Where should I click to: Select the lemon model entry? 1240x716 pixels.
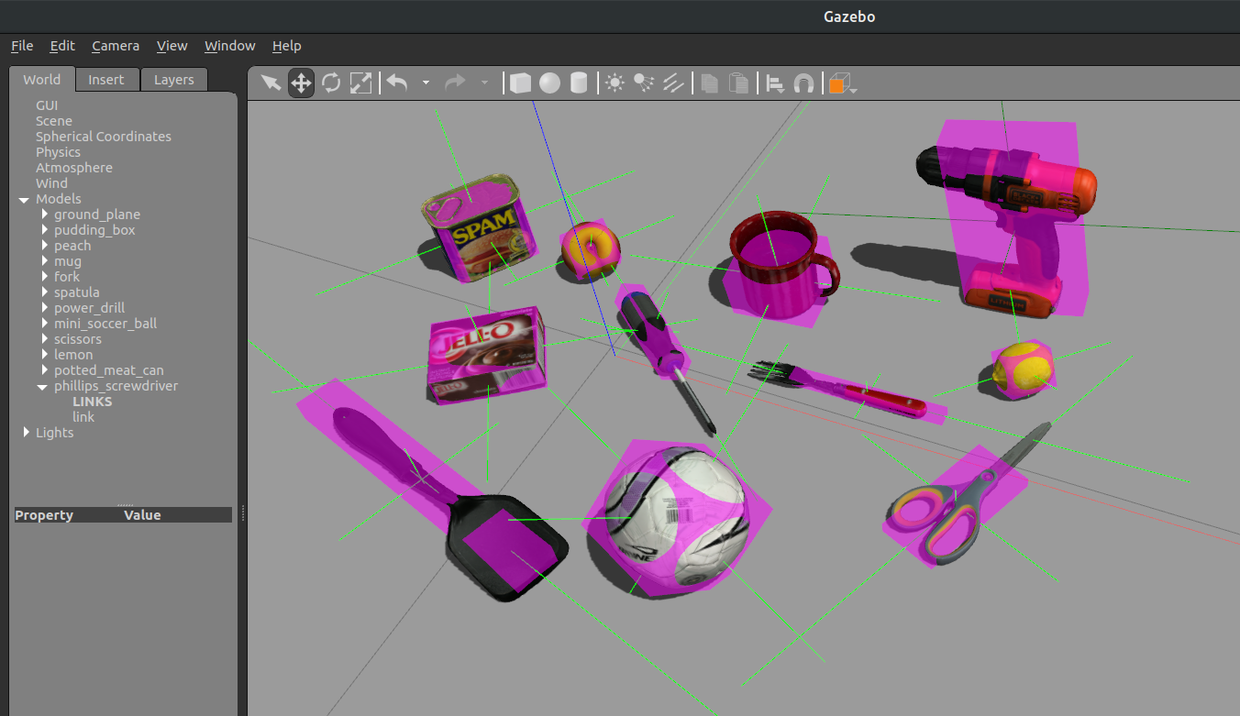click(x=73, y=355)
